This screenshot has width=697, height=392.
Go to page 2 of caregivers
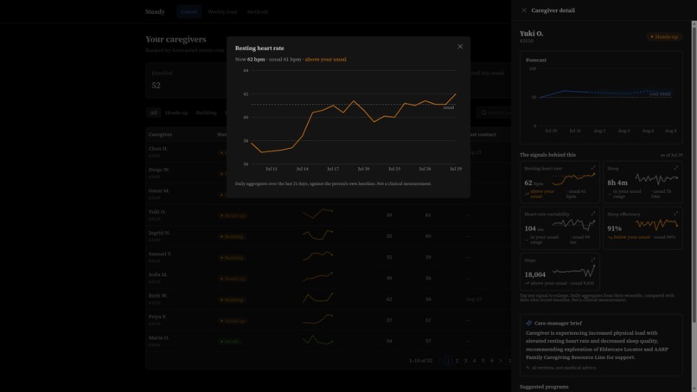point(457,360)
